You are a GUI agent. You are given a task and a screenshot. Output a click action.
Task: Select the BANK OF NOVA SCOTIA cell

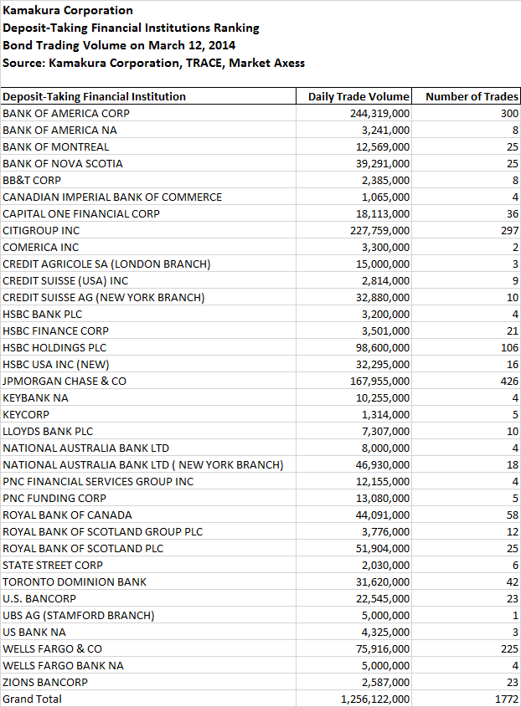pos(148,163)
